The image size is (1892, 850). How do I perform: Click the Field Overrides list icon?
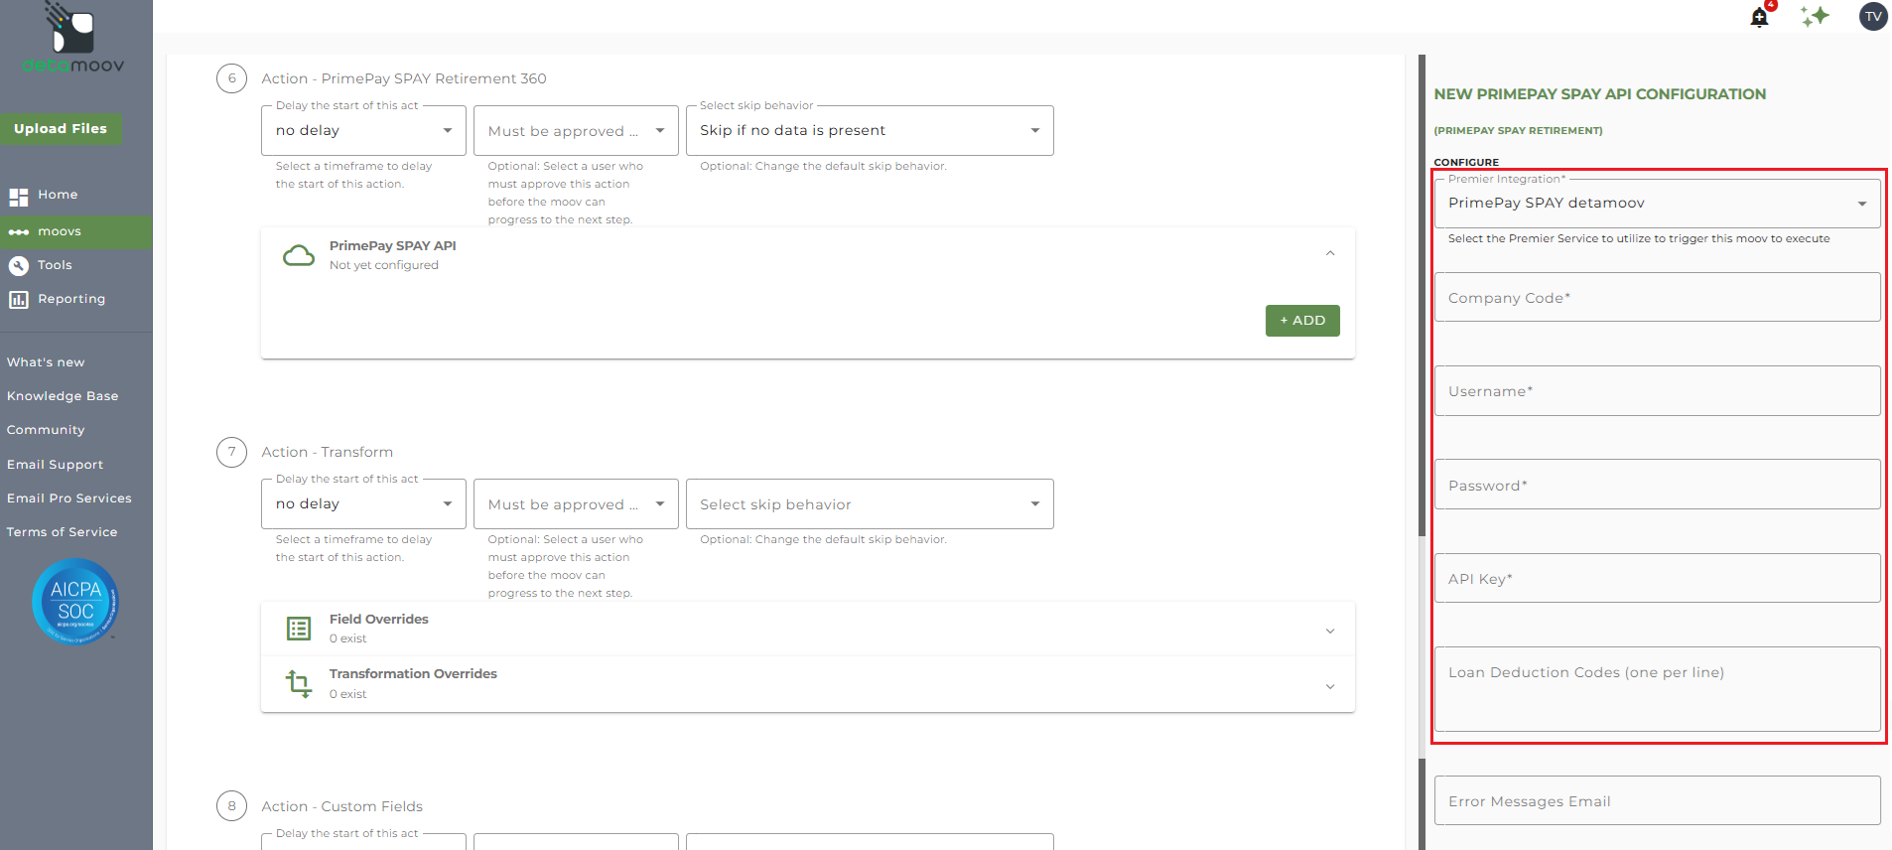[299, 629]
